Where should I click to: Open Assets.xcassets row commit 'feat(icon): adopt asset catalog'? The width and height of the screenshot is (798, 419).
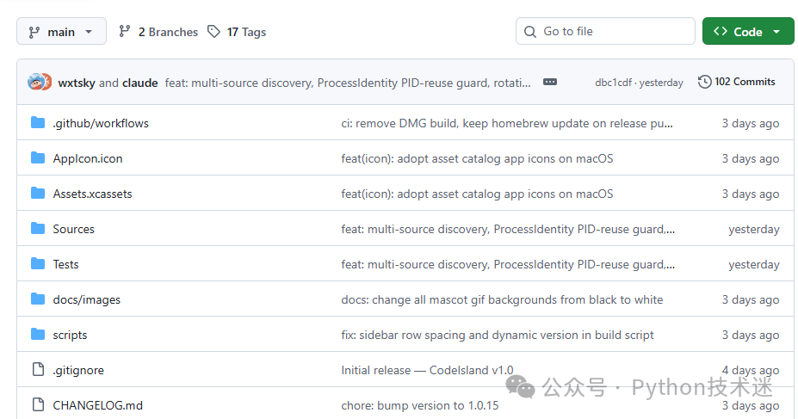coord(477,194)
